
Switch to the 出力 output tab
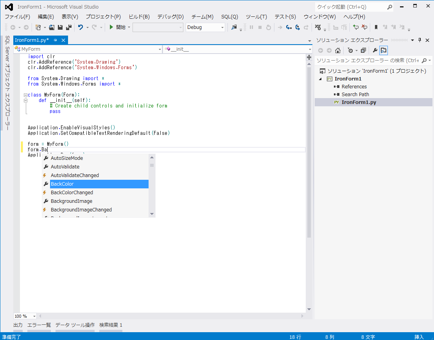pos(18,325)
